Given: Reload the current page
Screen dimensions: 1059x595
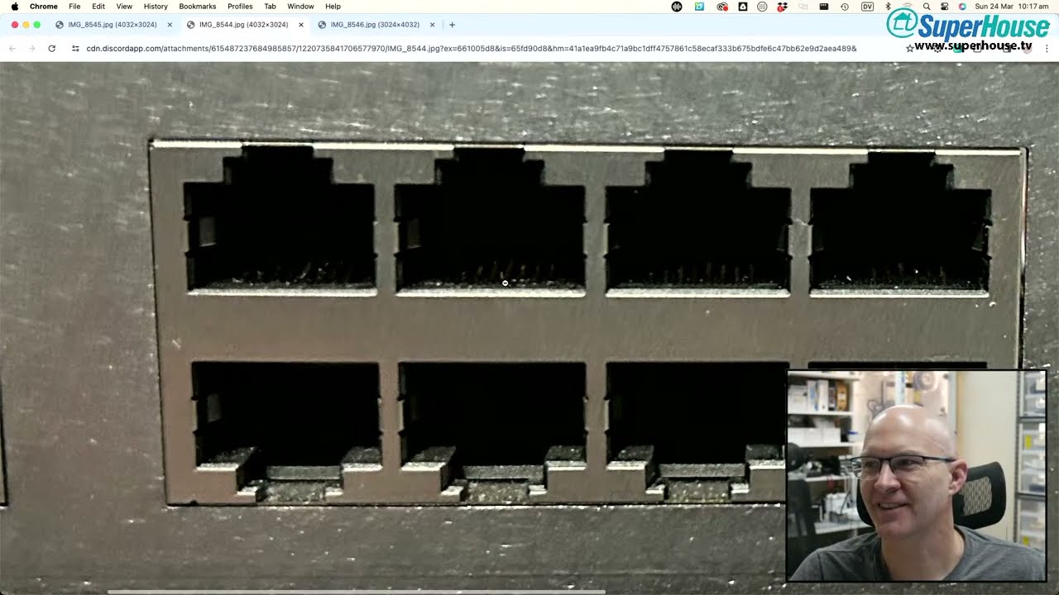Looking at the screenshot, I should [x=51, y=49].
